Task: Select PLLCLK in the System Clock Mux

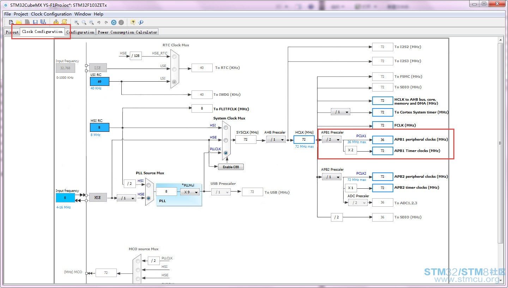Action: pyautogui.click(x=226, y=153)
